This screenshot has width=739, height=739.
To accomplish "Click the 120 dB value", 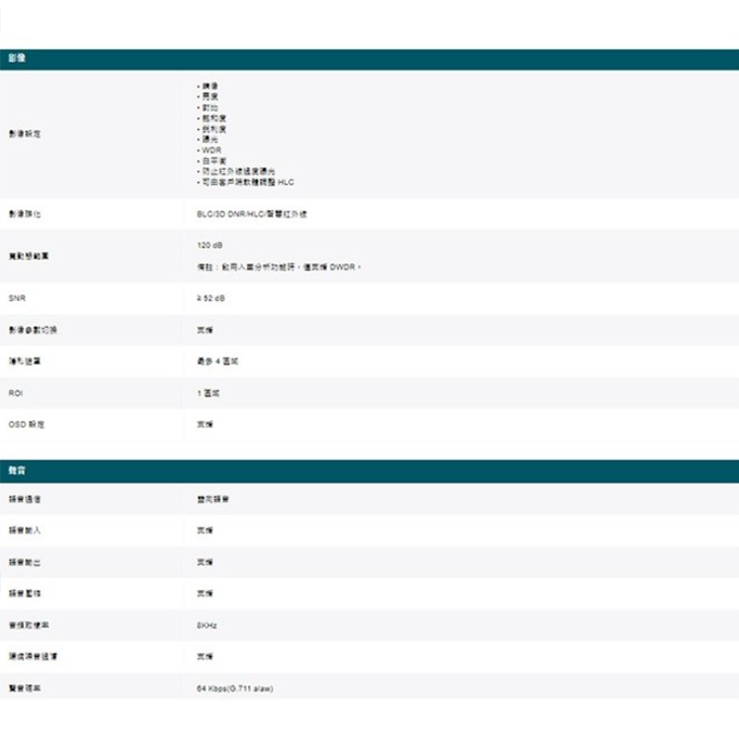I will click(210, 245).
